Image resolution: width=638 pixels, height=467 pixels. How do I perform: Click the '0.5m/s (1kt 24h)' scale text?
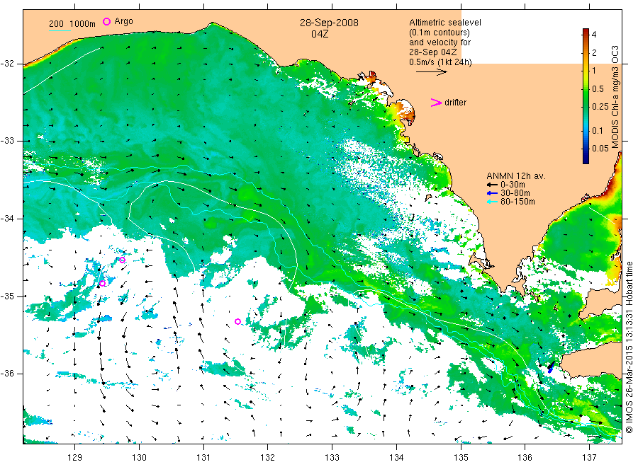tap(440, 62)
